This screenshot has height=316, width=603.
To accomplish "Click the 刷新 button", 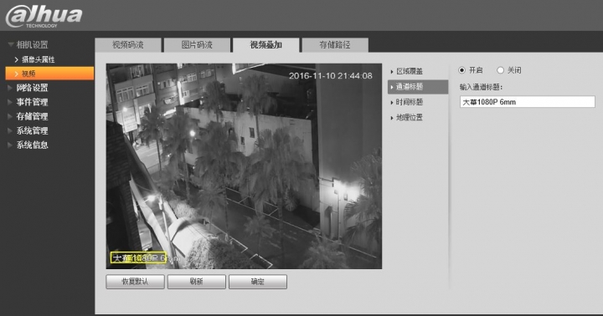I will point(197,282).
